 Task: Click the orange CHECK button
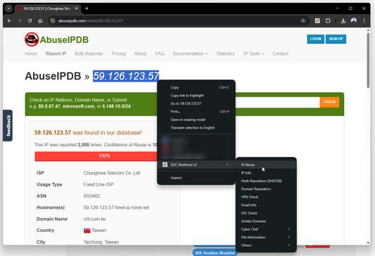point(329,102)
